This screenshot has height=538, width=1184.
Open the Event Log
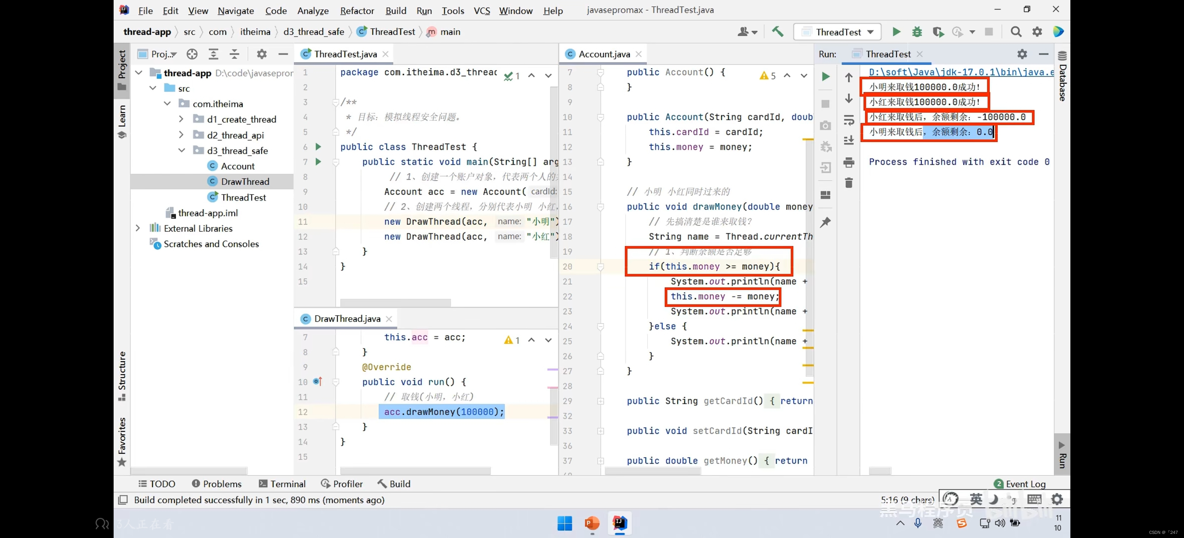pyautogui.click(x=1020, y=484)
